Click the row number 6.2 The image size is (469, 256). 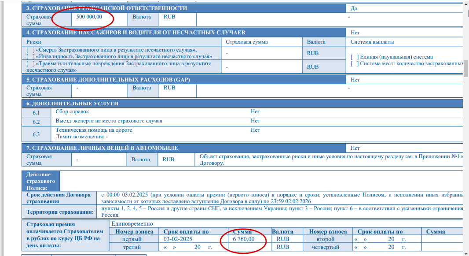[36, 122]
